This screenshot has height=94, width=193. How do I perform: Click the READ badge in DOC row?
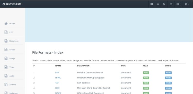[x=146, y=88]
